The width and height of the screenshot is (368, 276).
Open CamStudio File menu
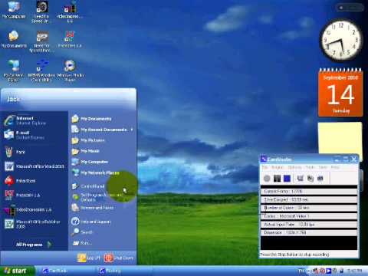click(x=264, y=167)
